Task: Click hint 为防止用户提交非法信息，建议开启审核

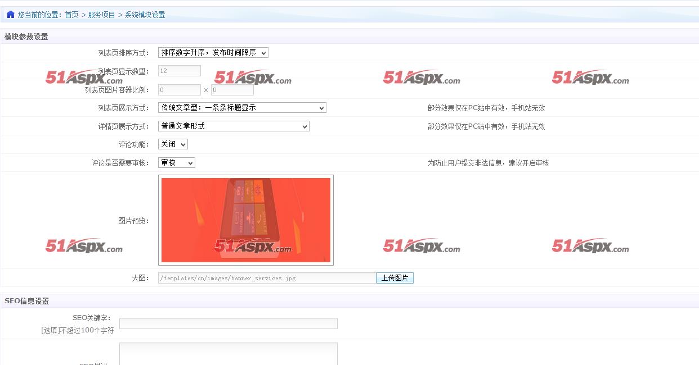Action: (x=488, y=163)
